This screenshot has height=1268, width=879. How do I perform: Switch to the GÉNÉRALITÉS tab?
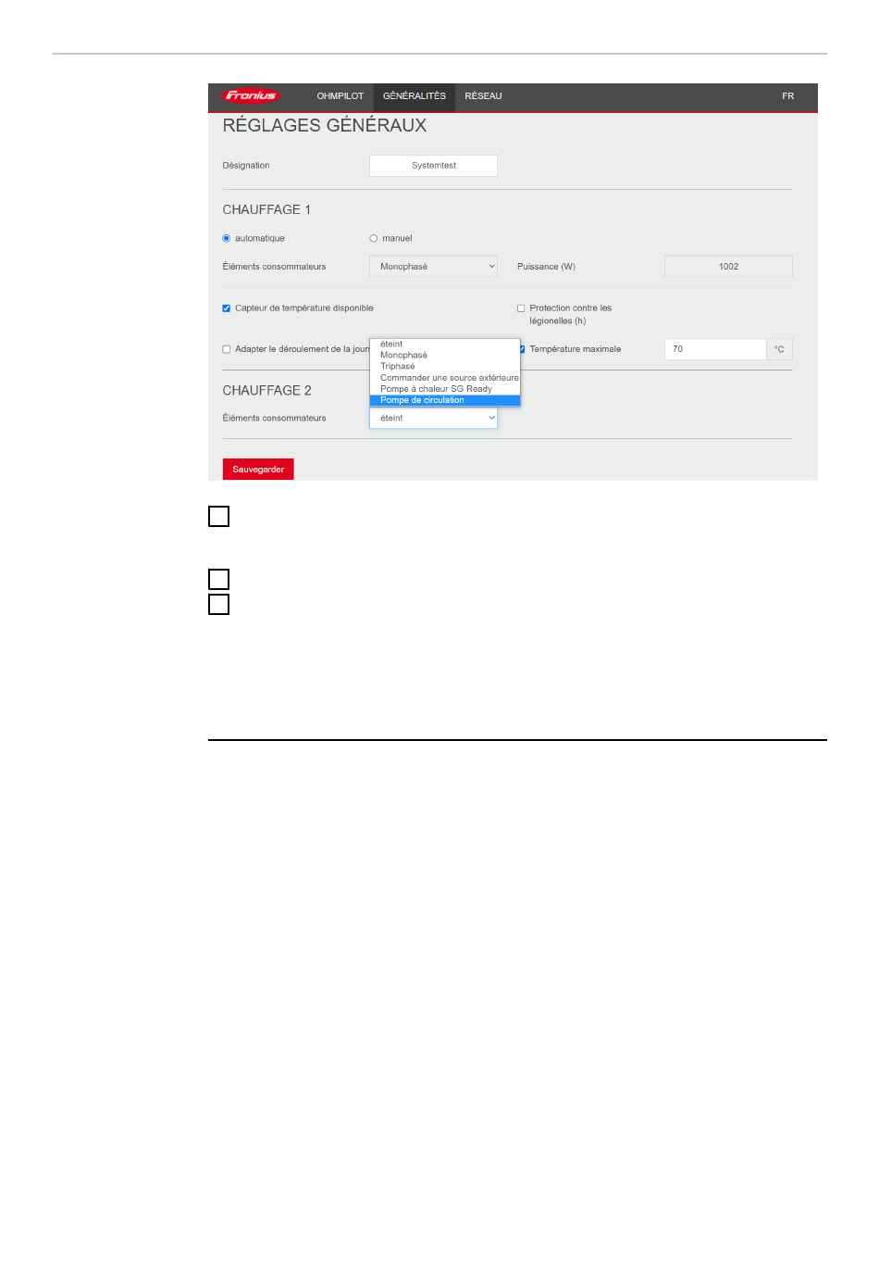(415, 96)
